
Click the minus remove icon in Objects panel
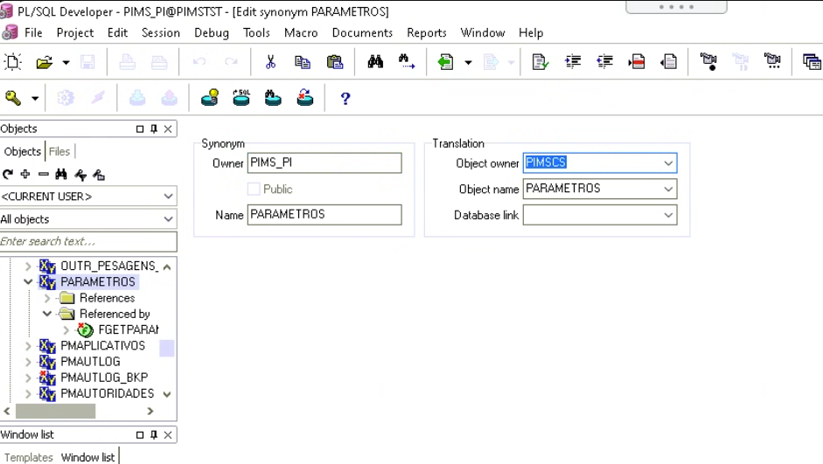(44, 174)
